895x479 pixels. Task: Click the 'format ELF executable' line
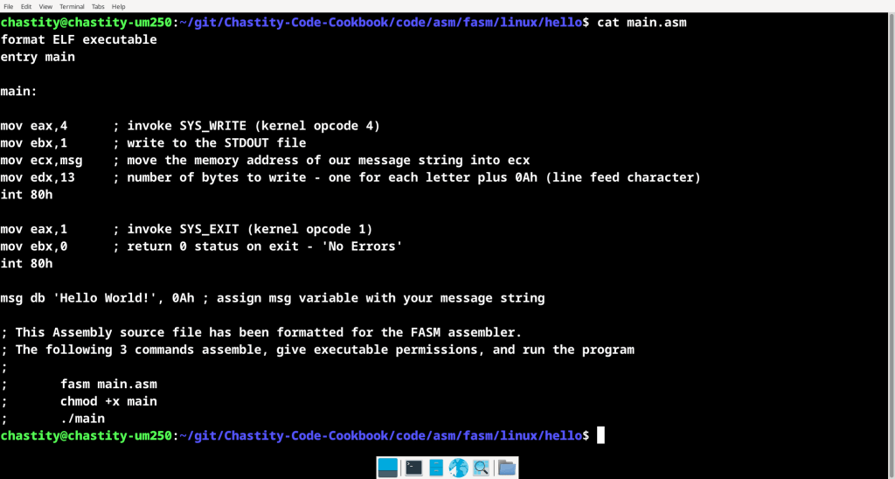coord(79,39)
